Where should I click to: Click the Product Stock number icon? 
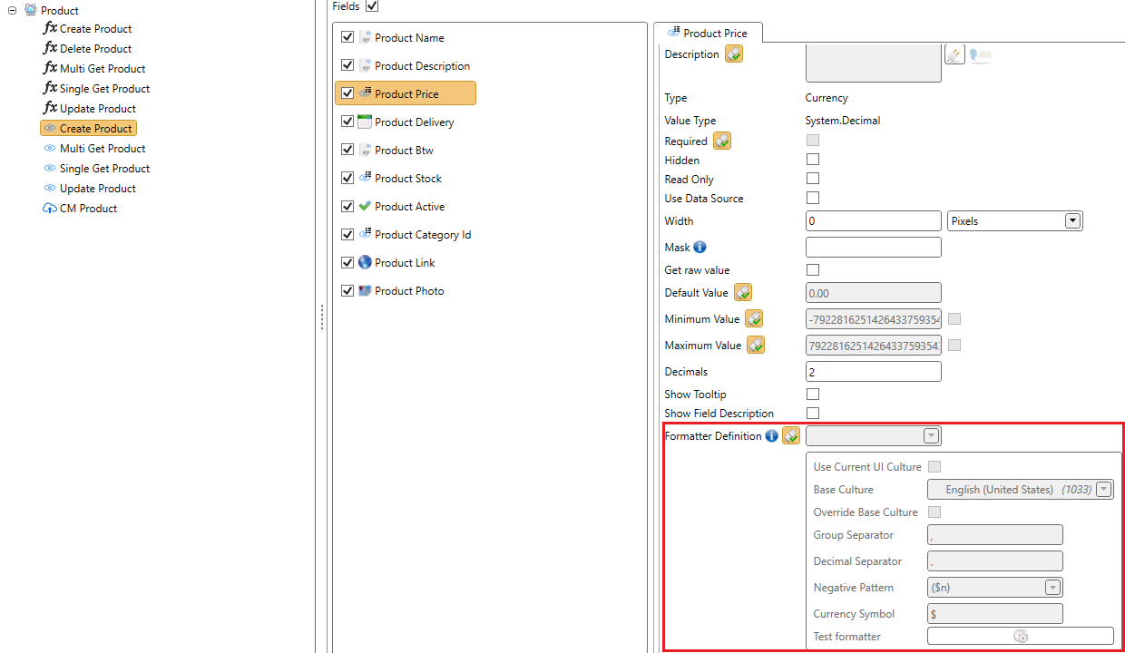point(365,178)
